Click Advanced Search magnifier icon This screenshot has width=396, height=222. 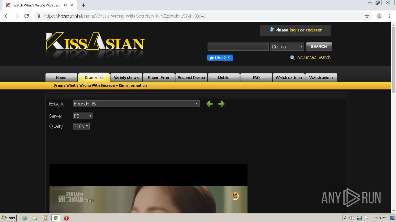pyautogui.click(x=292, y=58)
